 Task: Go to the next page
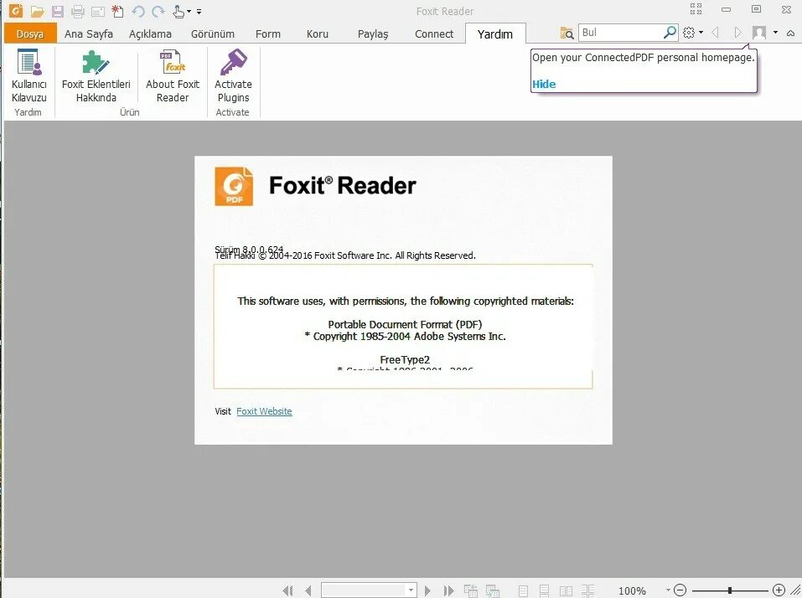(x=427, y=590)
